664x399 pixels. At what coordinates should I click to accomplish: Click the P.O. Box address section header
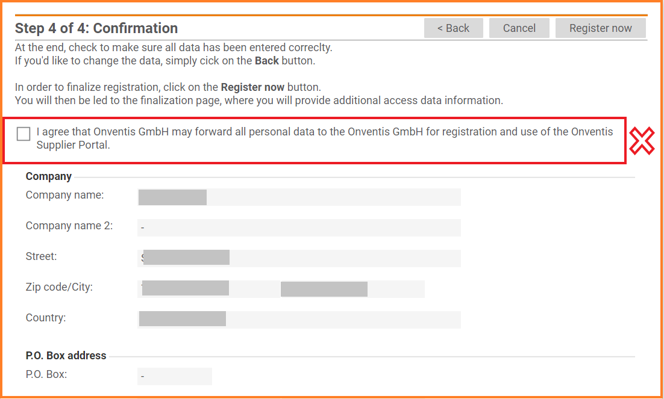66,356
